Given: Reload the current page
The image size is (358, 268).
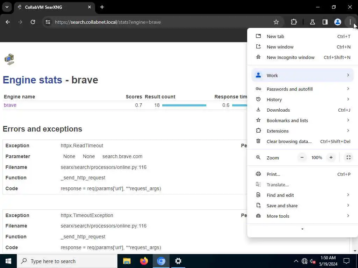Looking at the screenshot, I should [33, 22].
